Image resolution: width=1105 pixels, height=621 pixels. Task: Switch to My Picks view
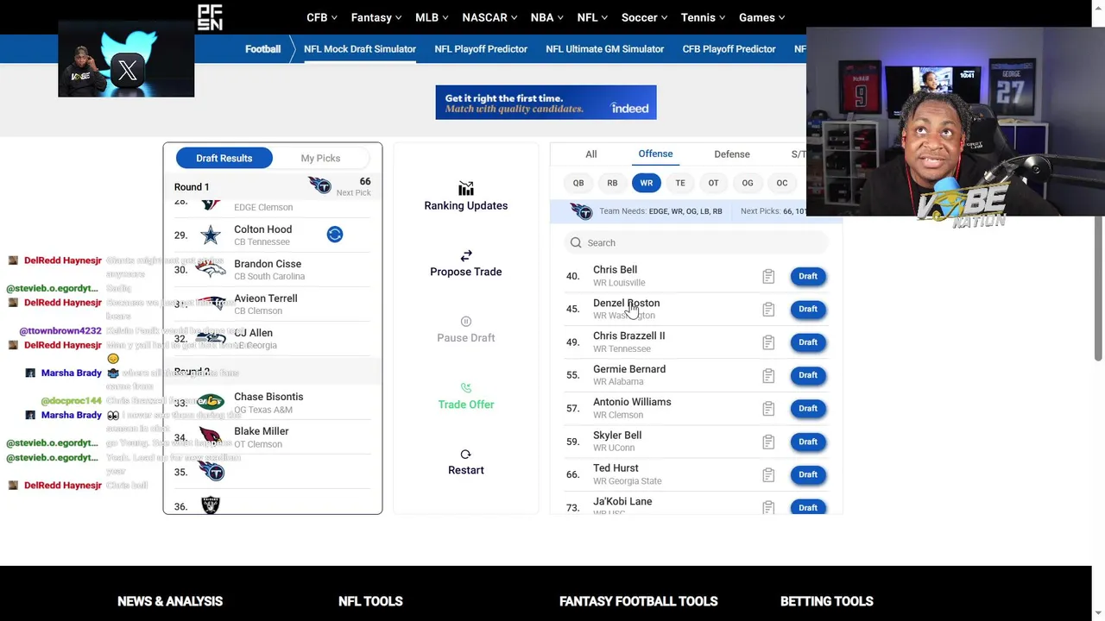(320, 158)
